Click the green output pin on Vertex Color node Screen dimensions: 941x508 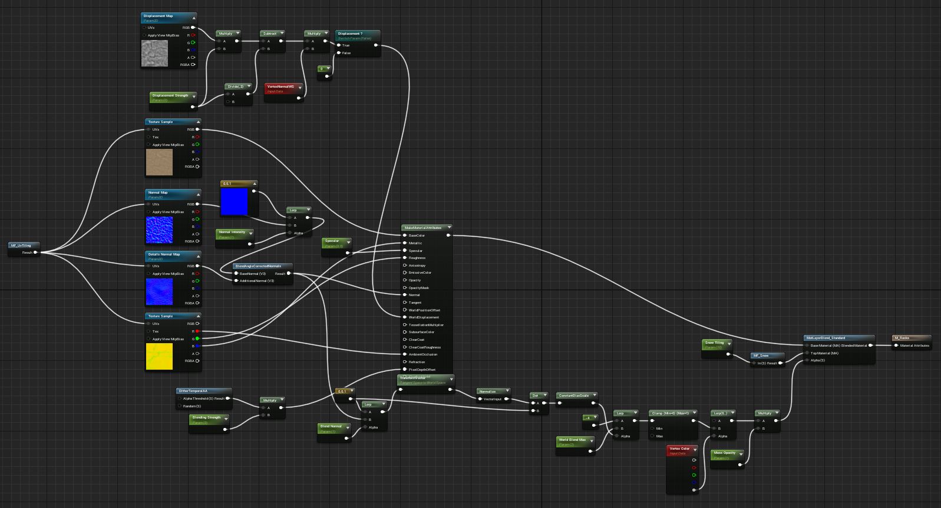click(x=694, y=475)
